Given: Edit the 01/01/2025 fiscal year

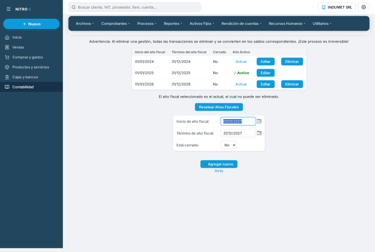Looking at the screenshot, I should (266, 73).
